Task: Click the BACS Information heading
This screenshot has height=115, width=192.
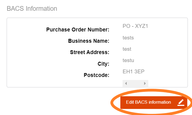Action: tap(32, 9)
